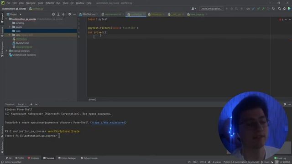Open the Git menu
The height and width of the screenshot is (164, 292).
point(72,3)
